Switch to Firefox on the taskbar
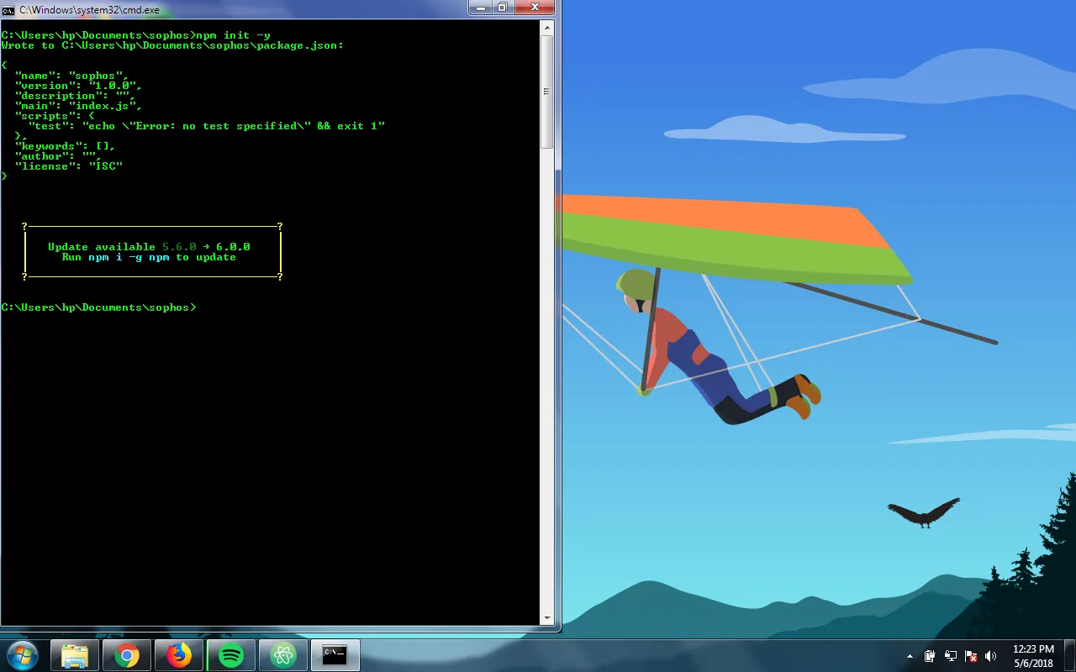Image resolution: width=1076 pixels, height=672 pixels. point(179,655)
